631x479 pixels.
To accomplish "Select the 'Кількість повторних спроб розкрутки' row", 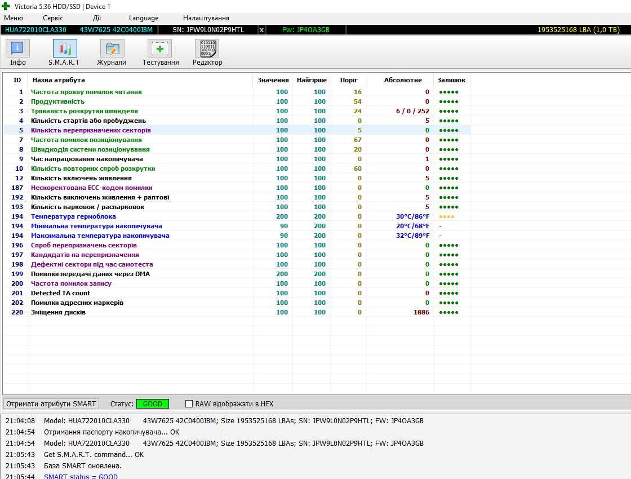I will point(237,168).
